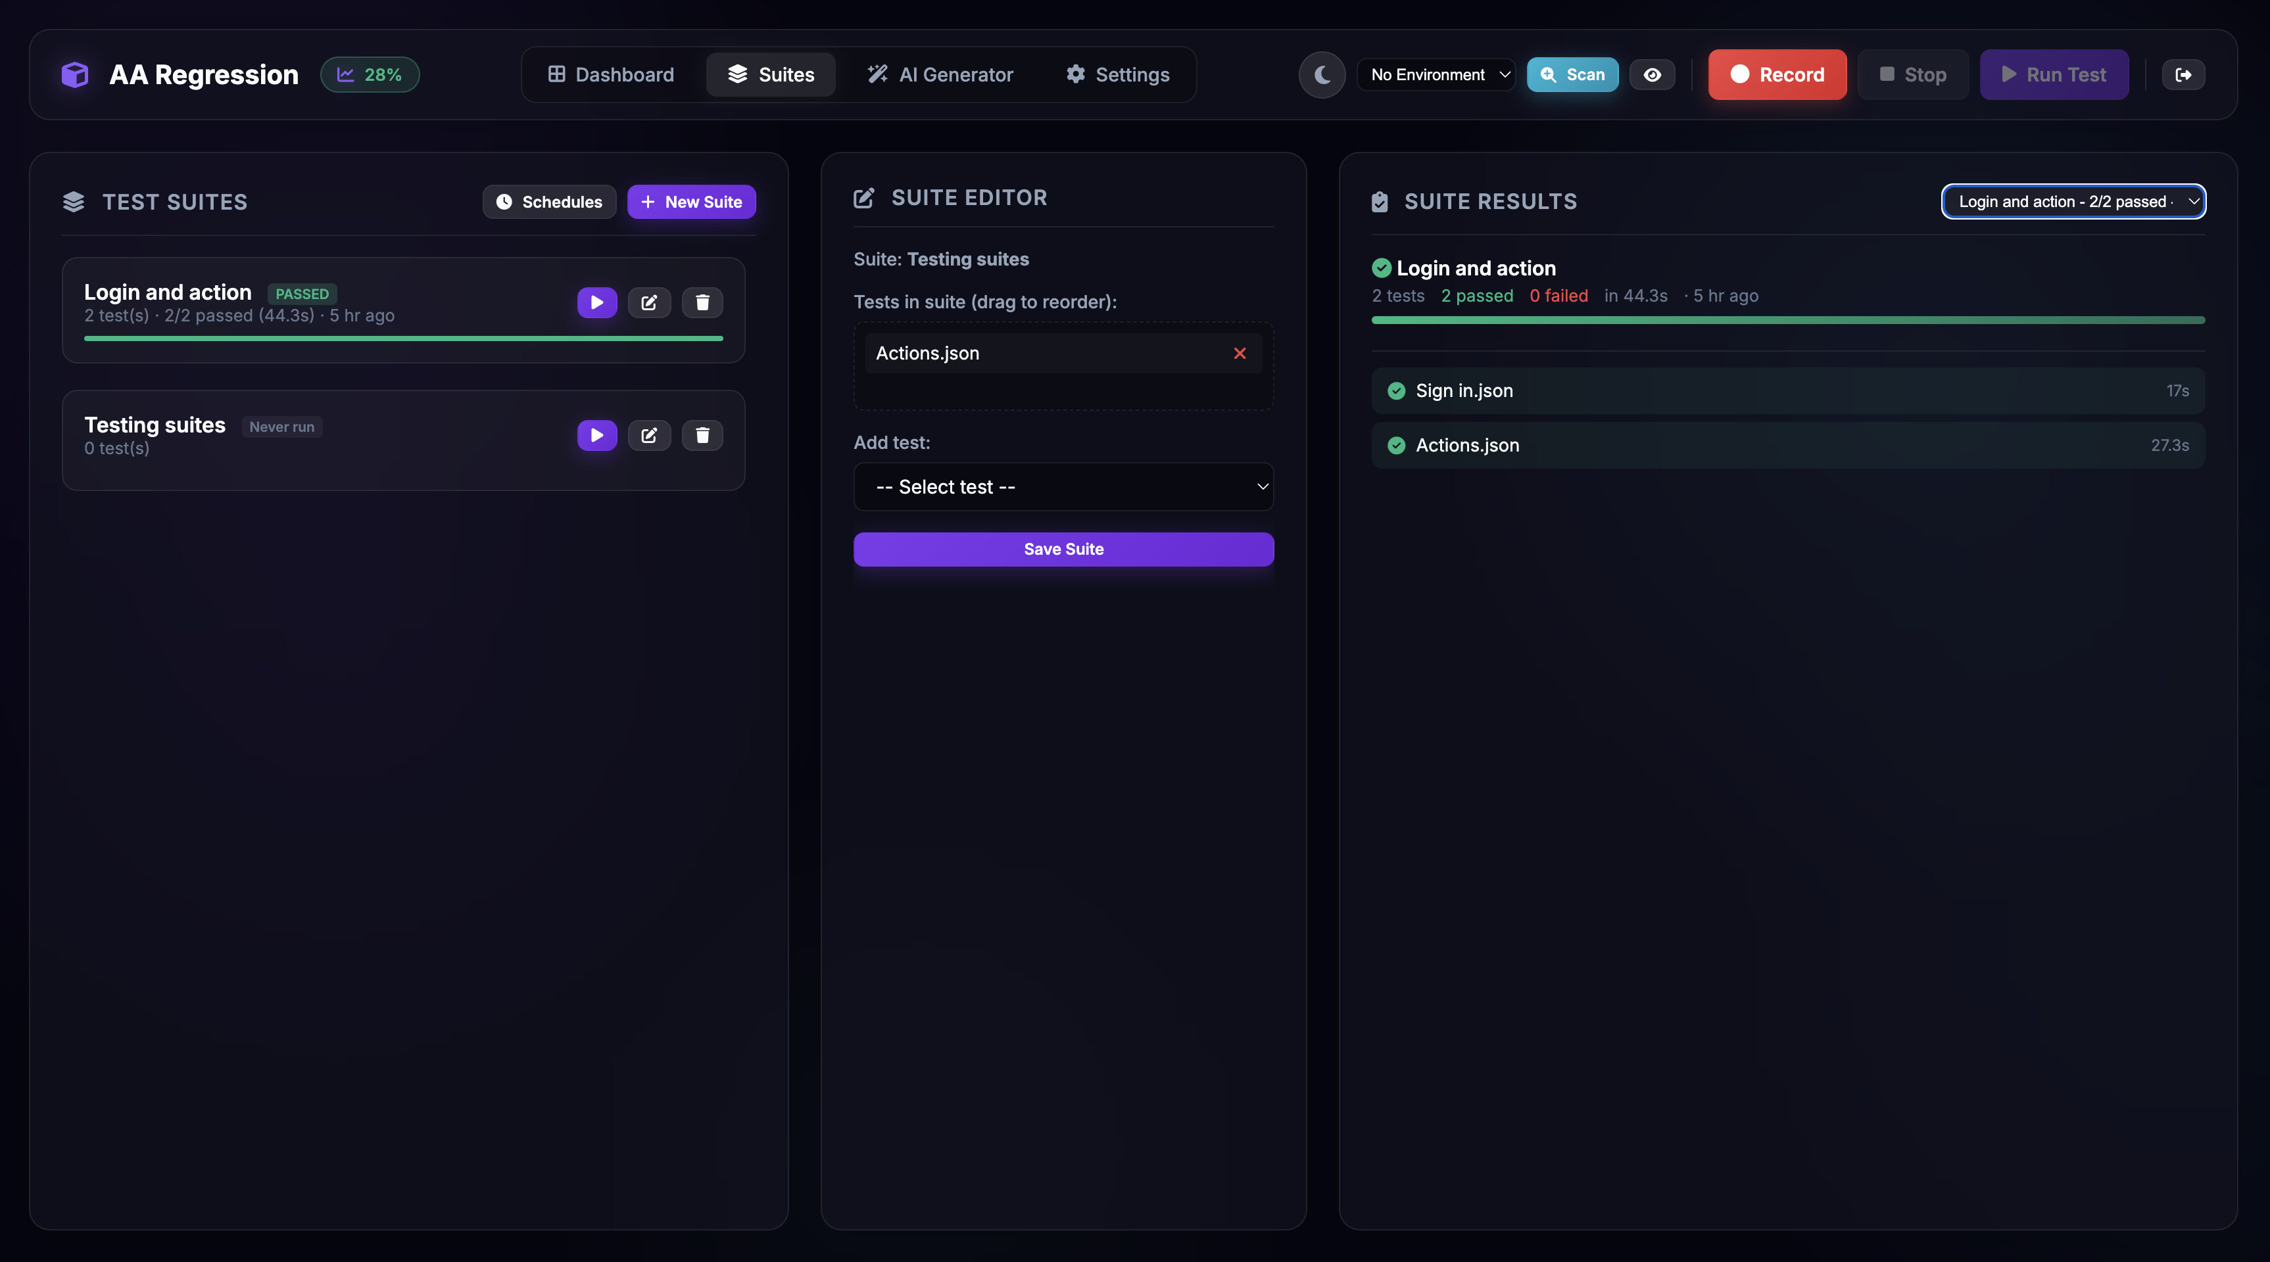Edit the Testing suites suite
Screen dimensions: 2270x1262
pos(650,435)
